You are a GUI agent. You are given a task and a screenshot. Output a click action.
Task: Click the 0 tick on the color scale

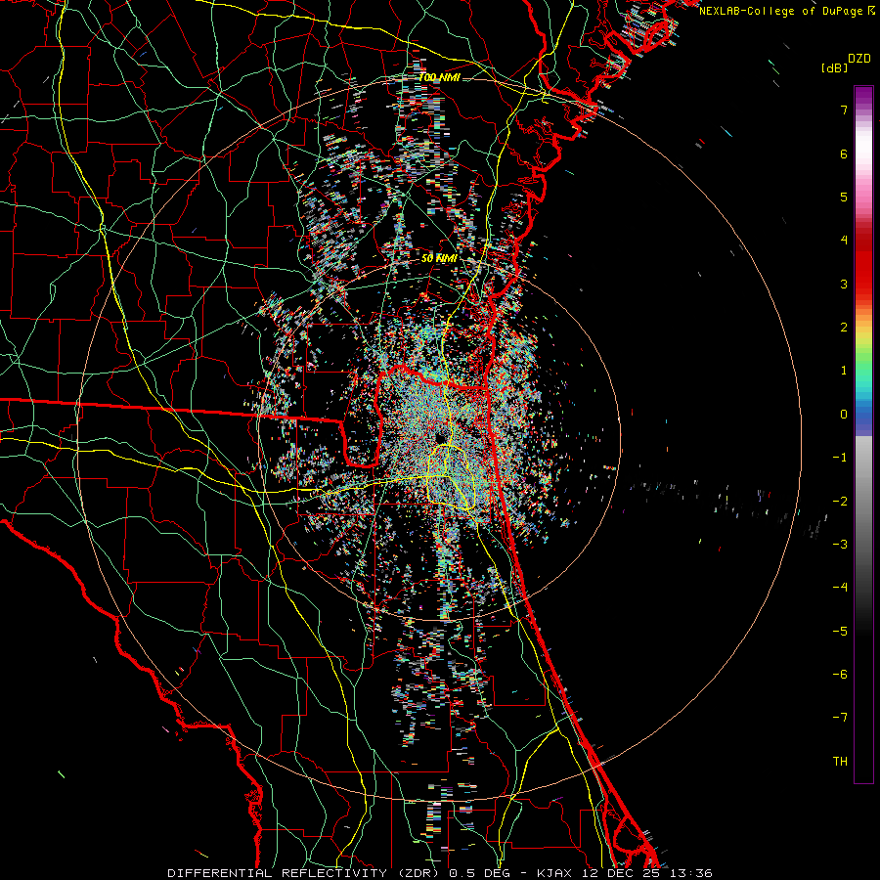coord(844,415)
